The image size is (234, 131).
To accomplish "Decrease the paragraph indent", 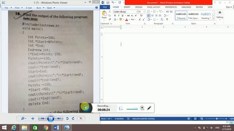I will tap(167, 12).
